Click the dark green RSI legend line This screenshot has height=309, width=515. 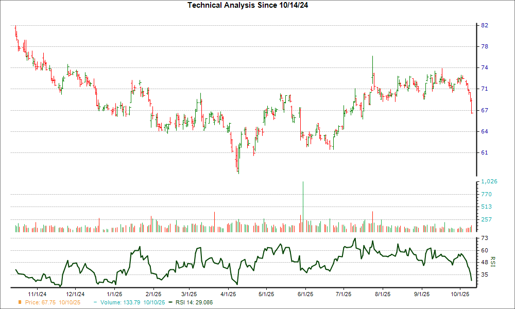pyautogui.click(x=171, y=302)
